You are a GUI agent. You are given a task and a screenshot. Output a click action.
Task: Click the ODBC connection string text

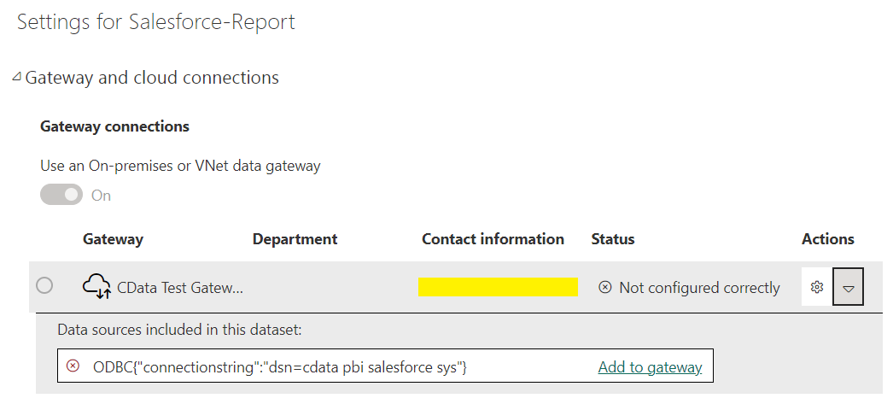(x=279, y=367)
